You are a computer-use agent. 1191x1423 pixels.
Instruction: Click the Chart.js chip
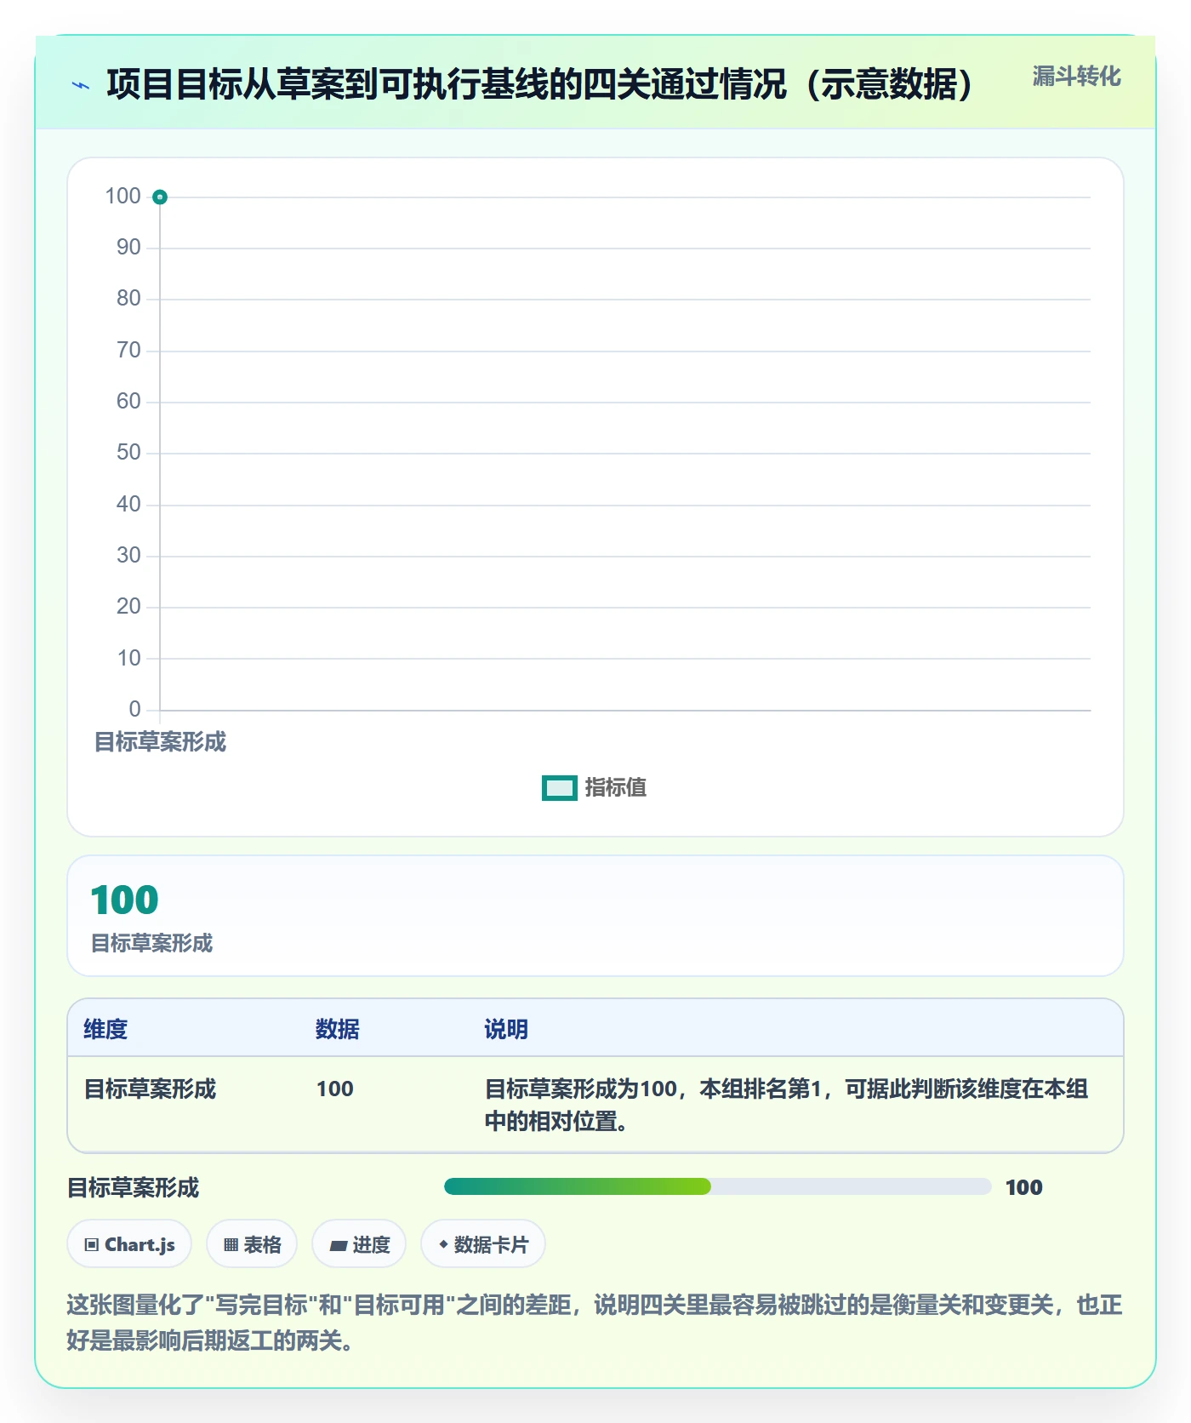click(x=129, y=1244)
